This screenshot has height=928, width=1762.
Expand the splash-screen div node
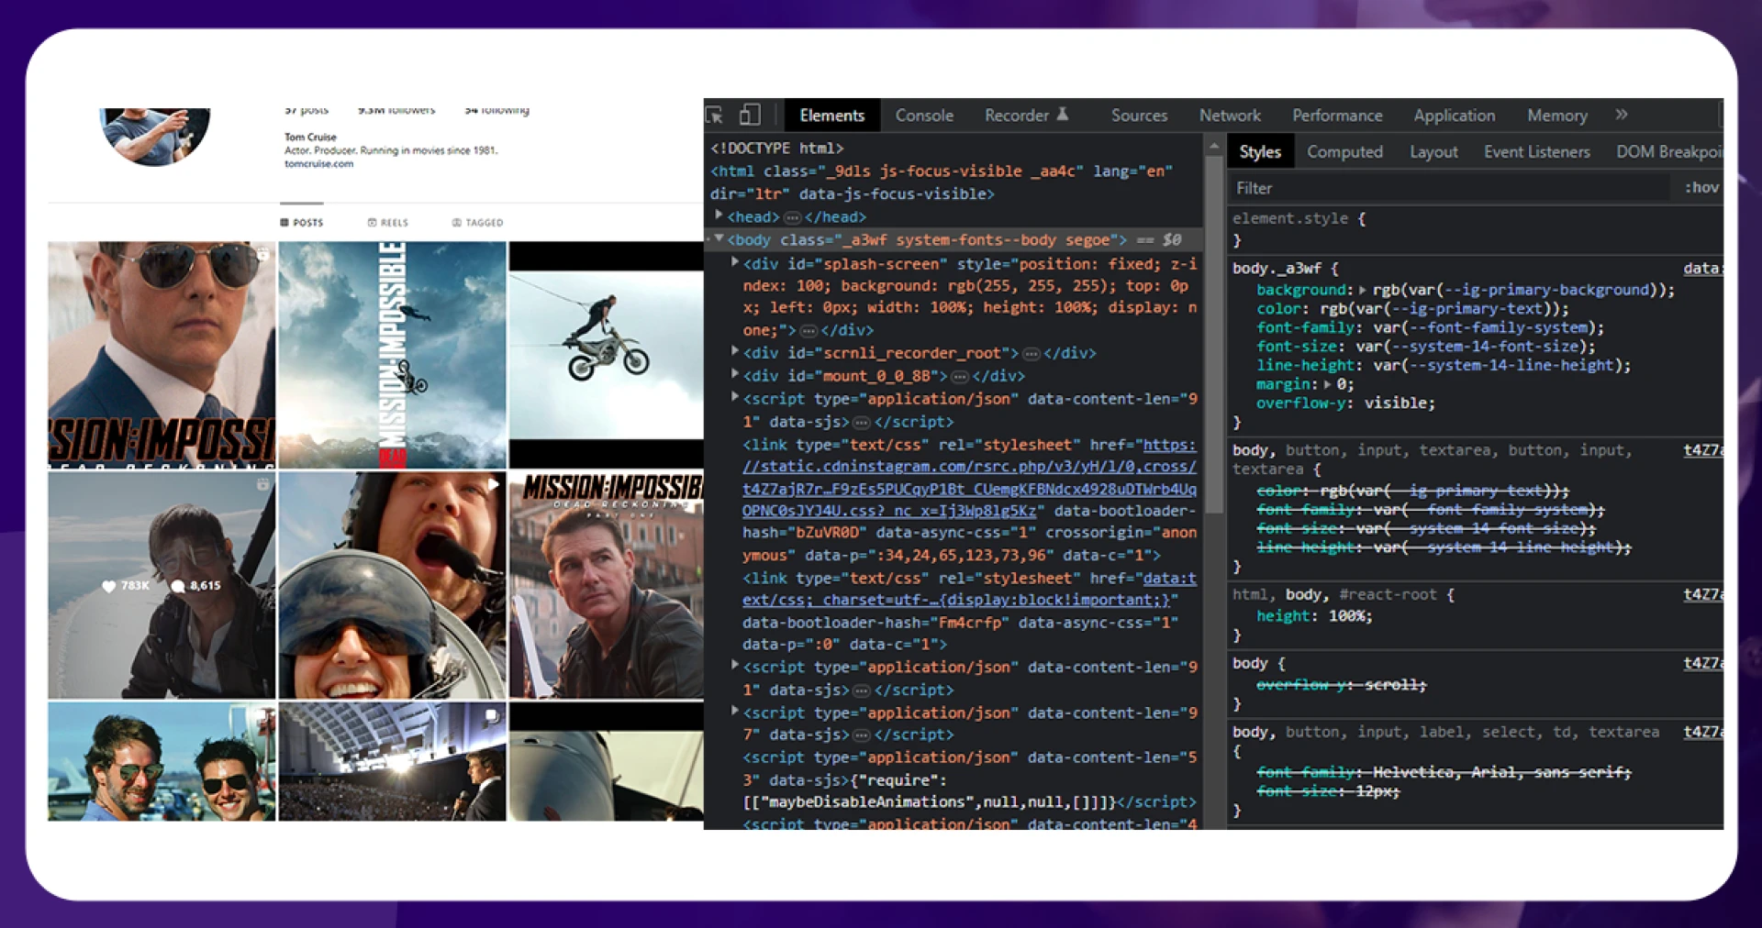734,263
